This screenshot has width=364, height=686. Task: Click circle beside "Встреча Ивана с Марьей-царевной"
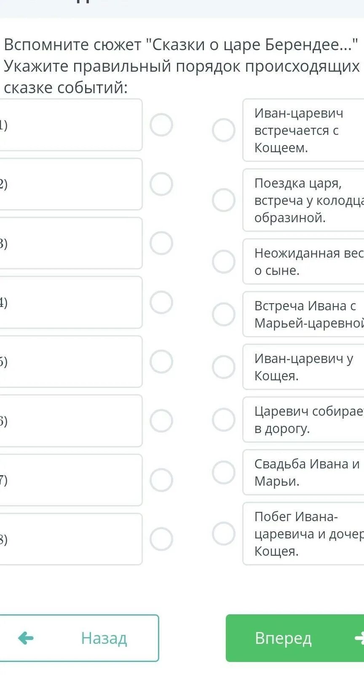(223, 314)
